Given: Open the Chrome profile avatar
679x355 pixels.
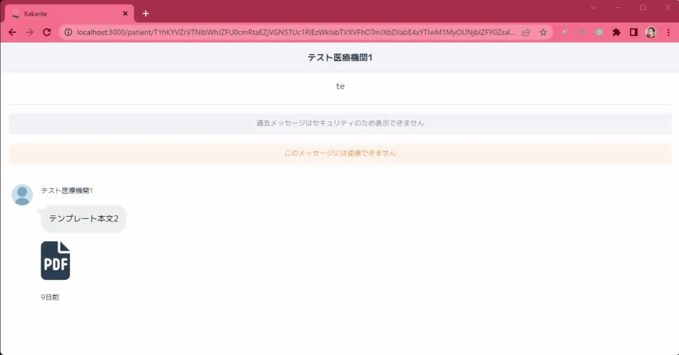Looking at the screenshot, I should (x=650, y=33).
